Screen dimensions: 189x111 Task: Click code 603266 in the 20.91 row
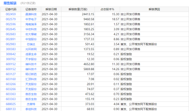click(x=11, y=84)
